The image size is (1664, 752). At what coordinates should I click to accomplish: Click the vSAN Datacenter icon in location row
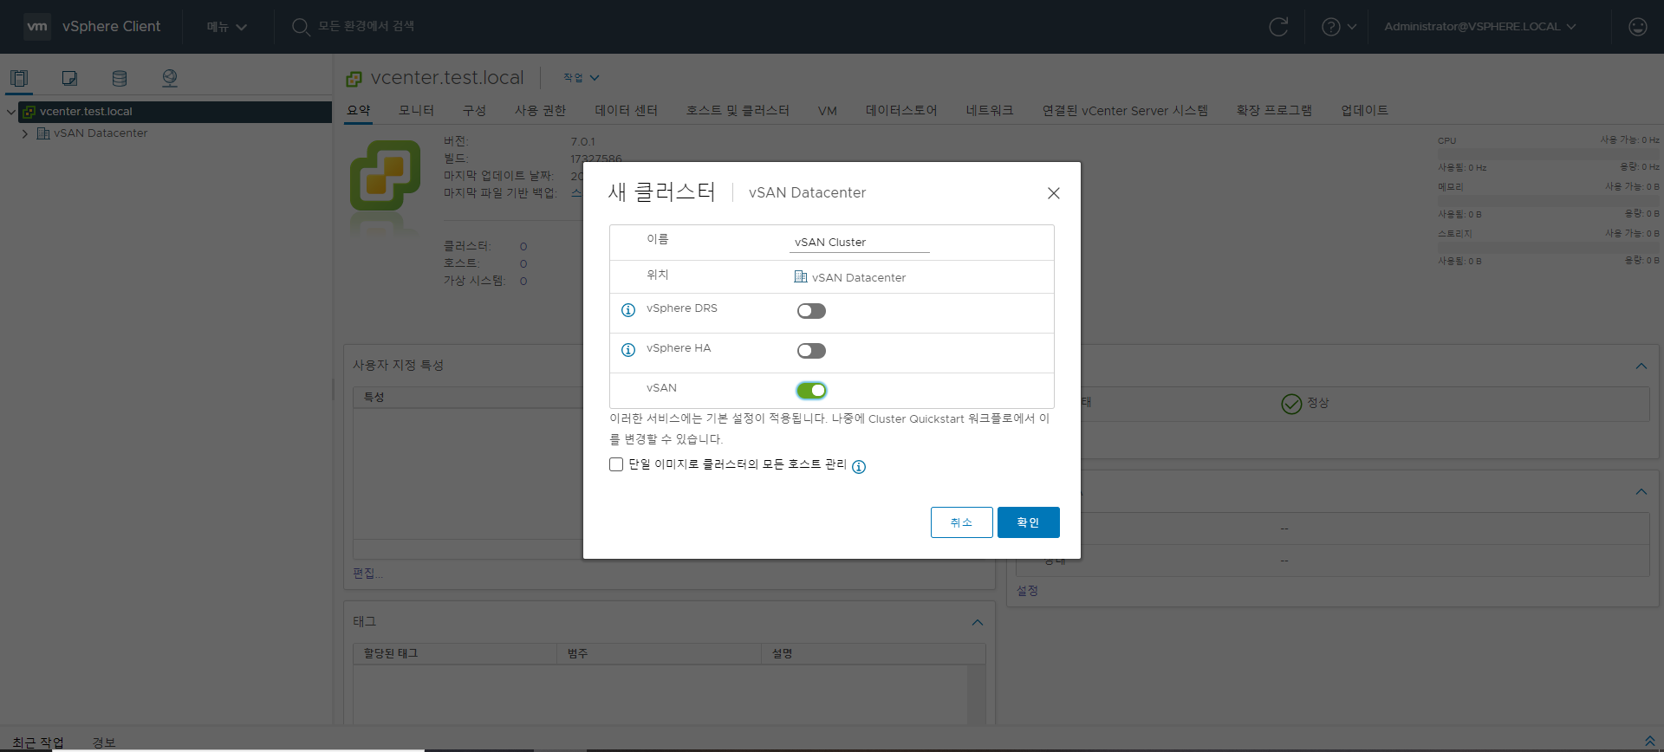(801, 277)
